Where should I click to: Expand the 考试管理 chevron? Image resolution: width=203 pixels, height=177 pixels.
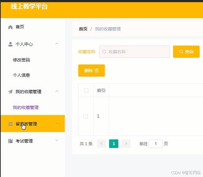point(57,140)
